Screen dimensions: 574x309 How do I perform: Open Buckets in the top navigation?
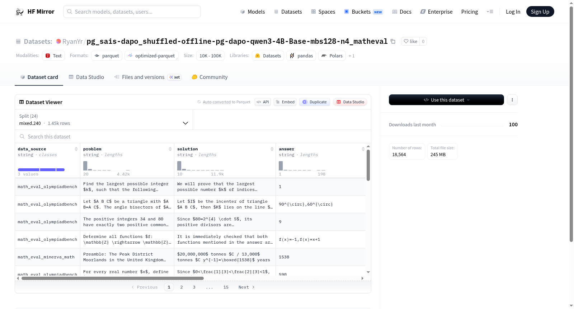tap(363, 11)
